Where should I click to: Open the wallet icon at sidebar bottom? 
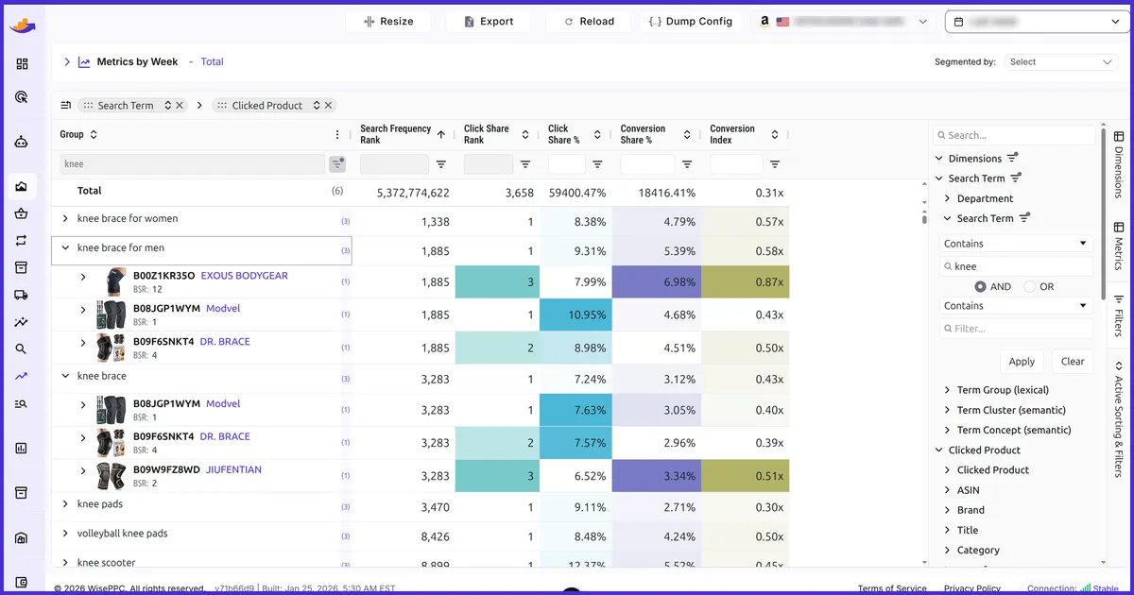[22, 582]
